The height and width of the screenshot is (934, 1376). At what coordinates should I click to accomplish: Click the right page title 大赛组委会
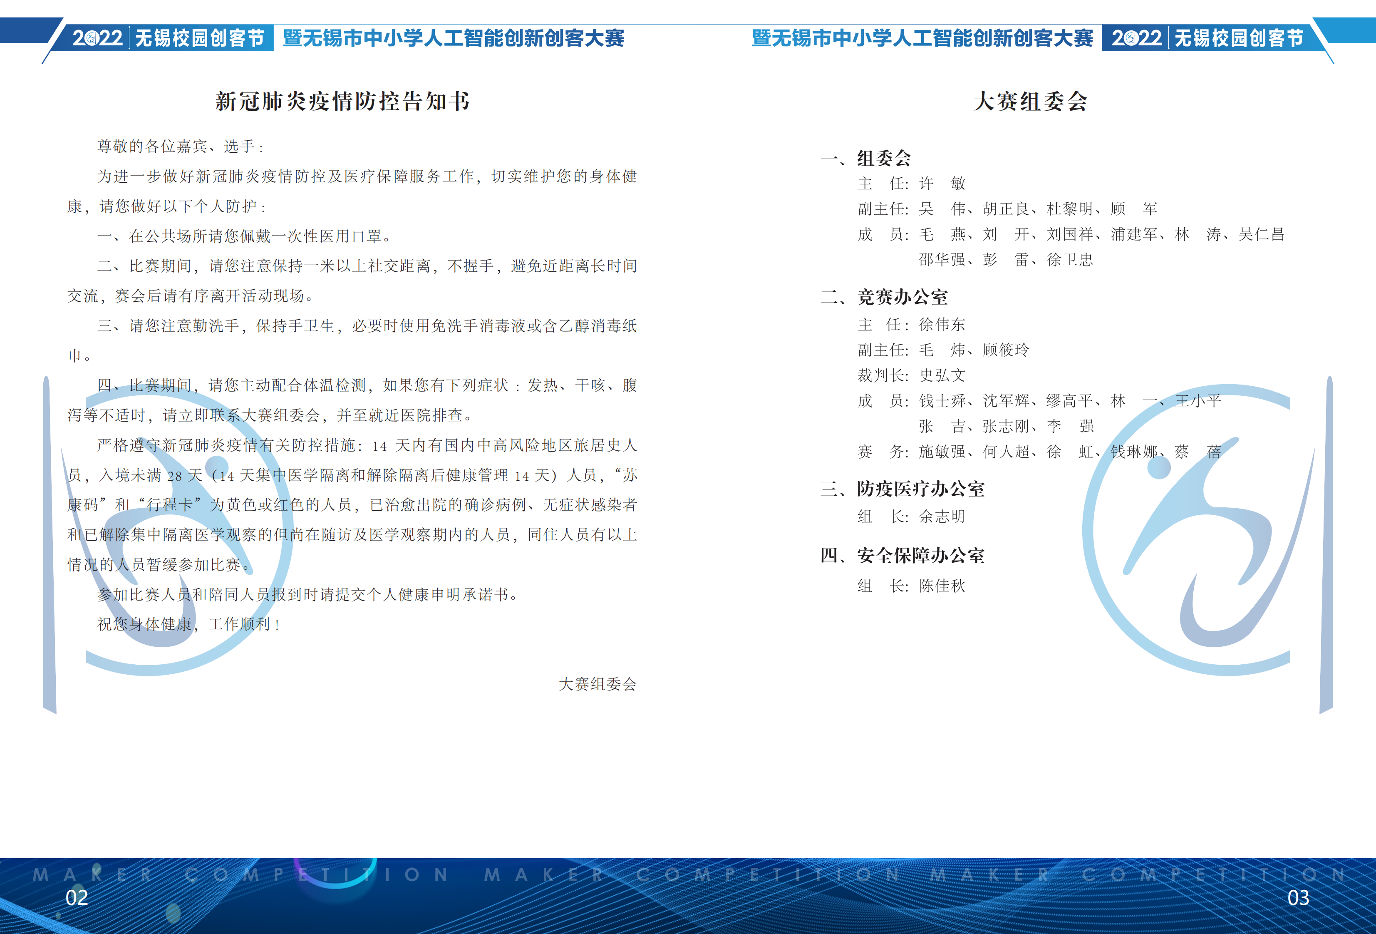coord(1031,101)
